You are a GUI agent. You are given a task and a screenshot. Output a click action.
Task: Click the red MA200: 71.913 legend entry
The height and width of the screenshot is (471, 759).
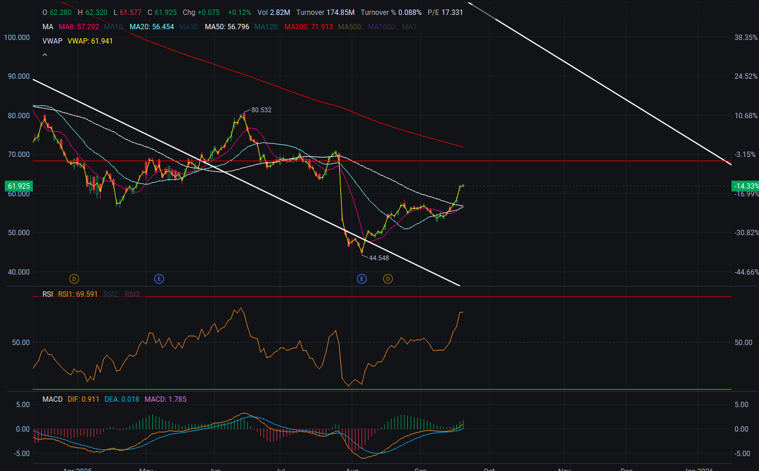[x=309, y=27]
